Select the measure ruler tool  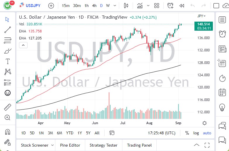[8, 107]
